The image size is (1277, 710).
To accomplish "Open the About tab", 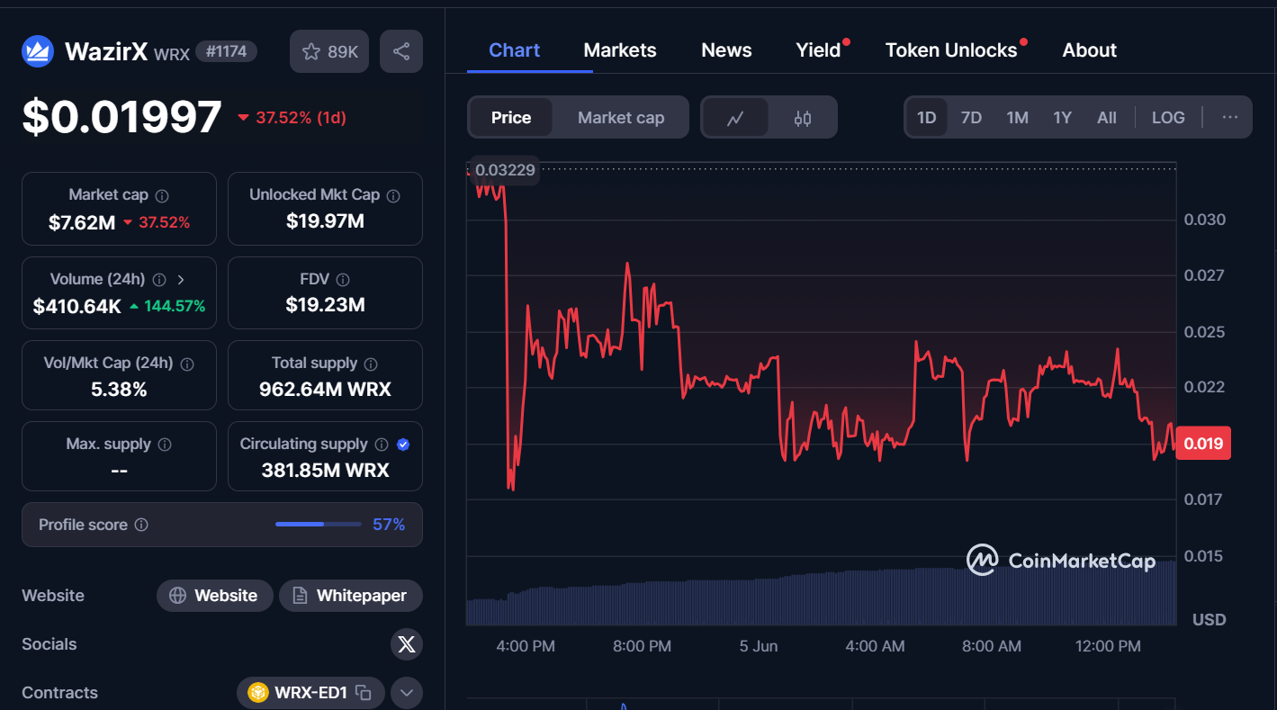I will tap(1089, 50).
